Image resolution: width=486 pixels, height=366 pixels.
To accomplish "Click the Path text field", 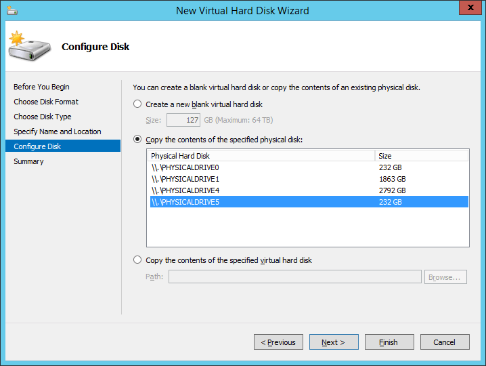I will click(294, 277).
